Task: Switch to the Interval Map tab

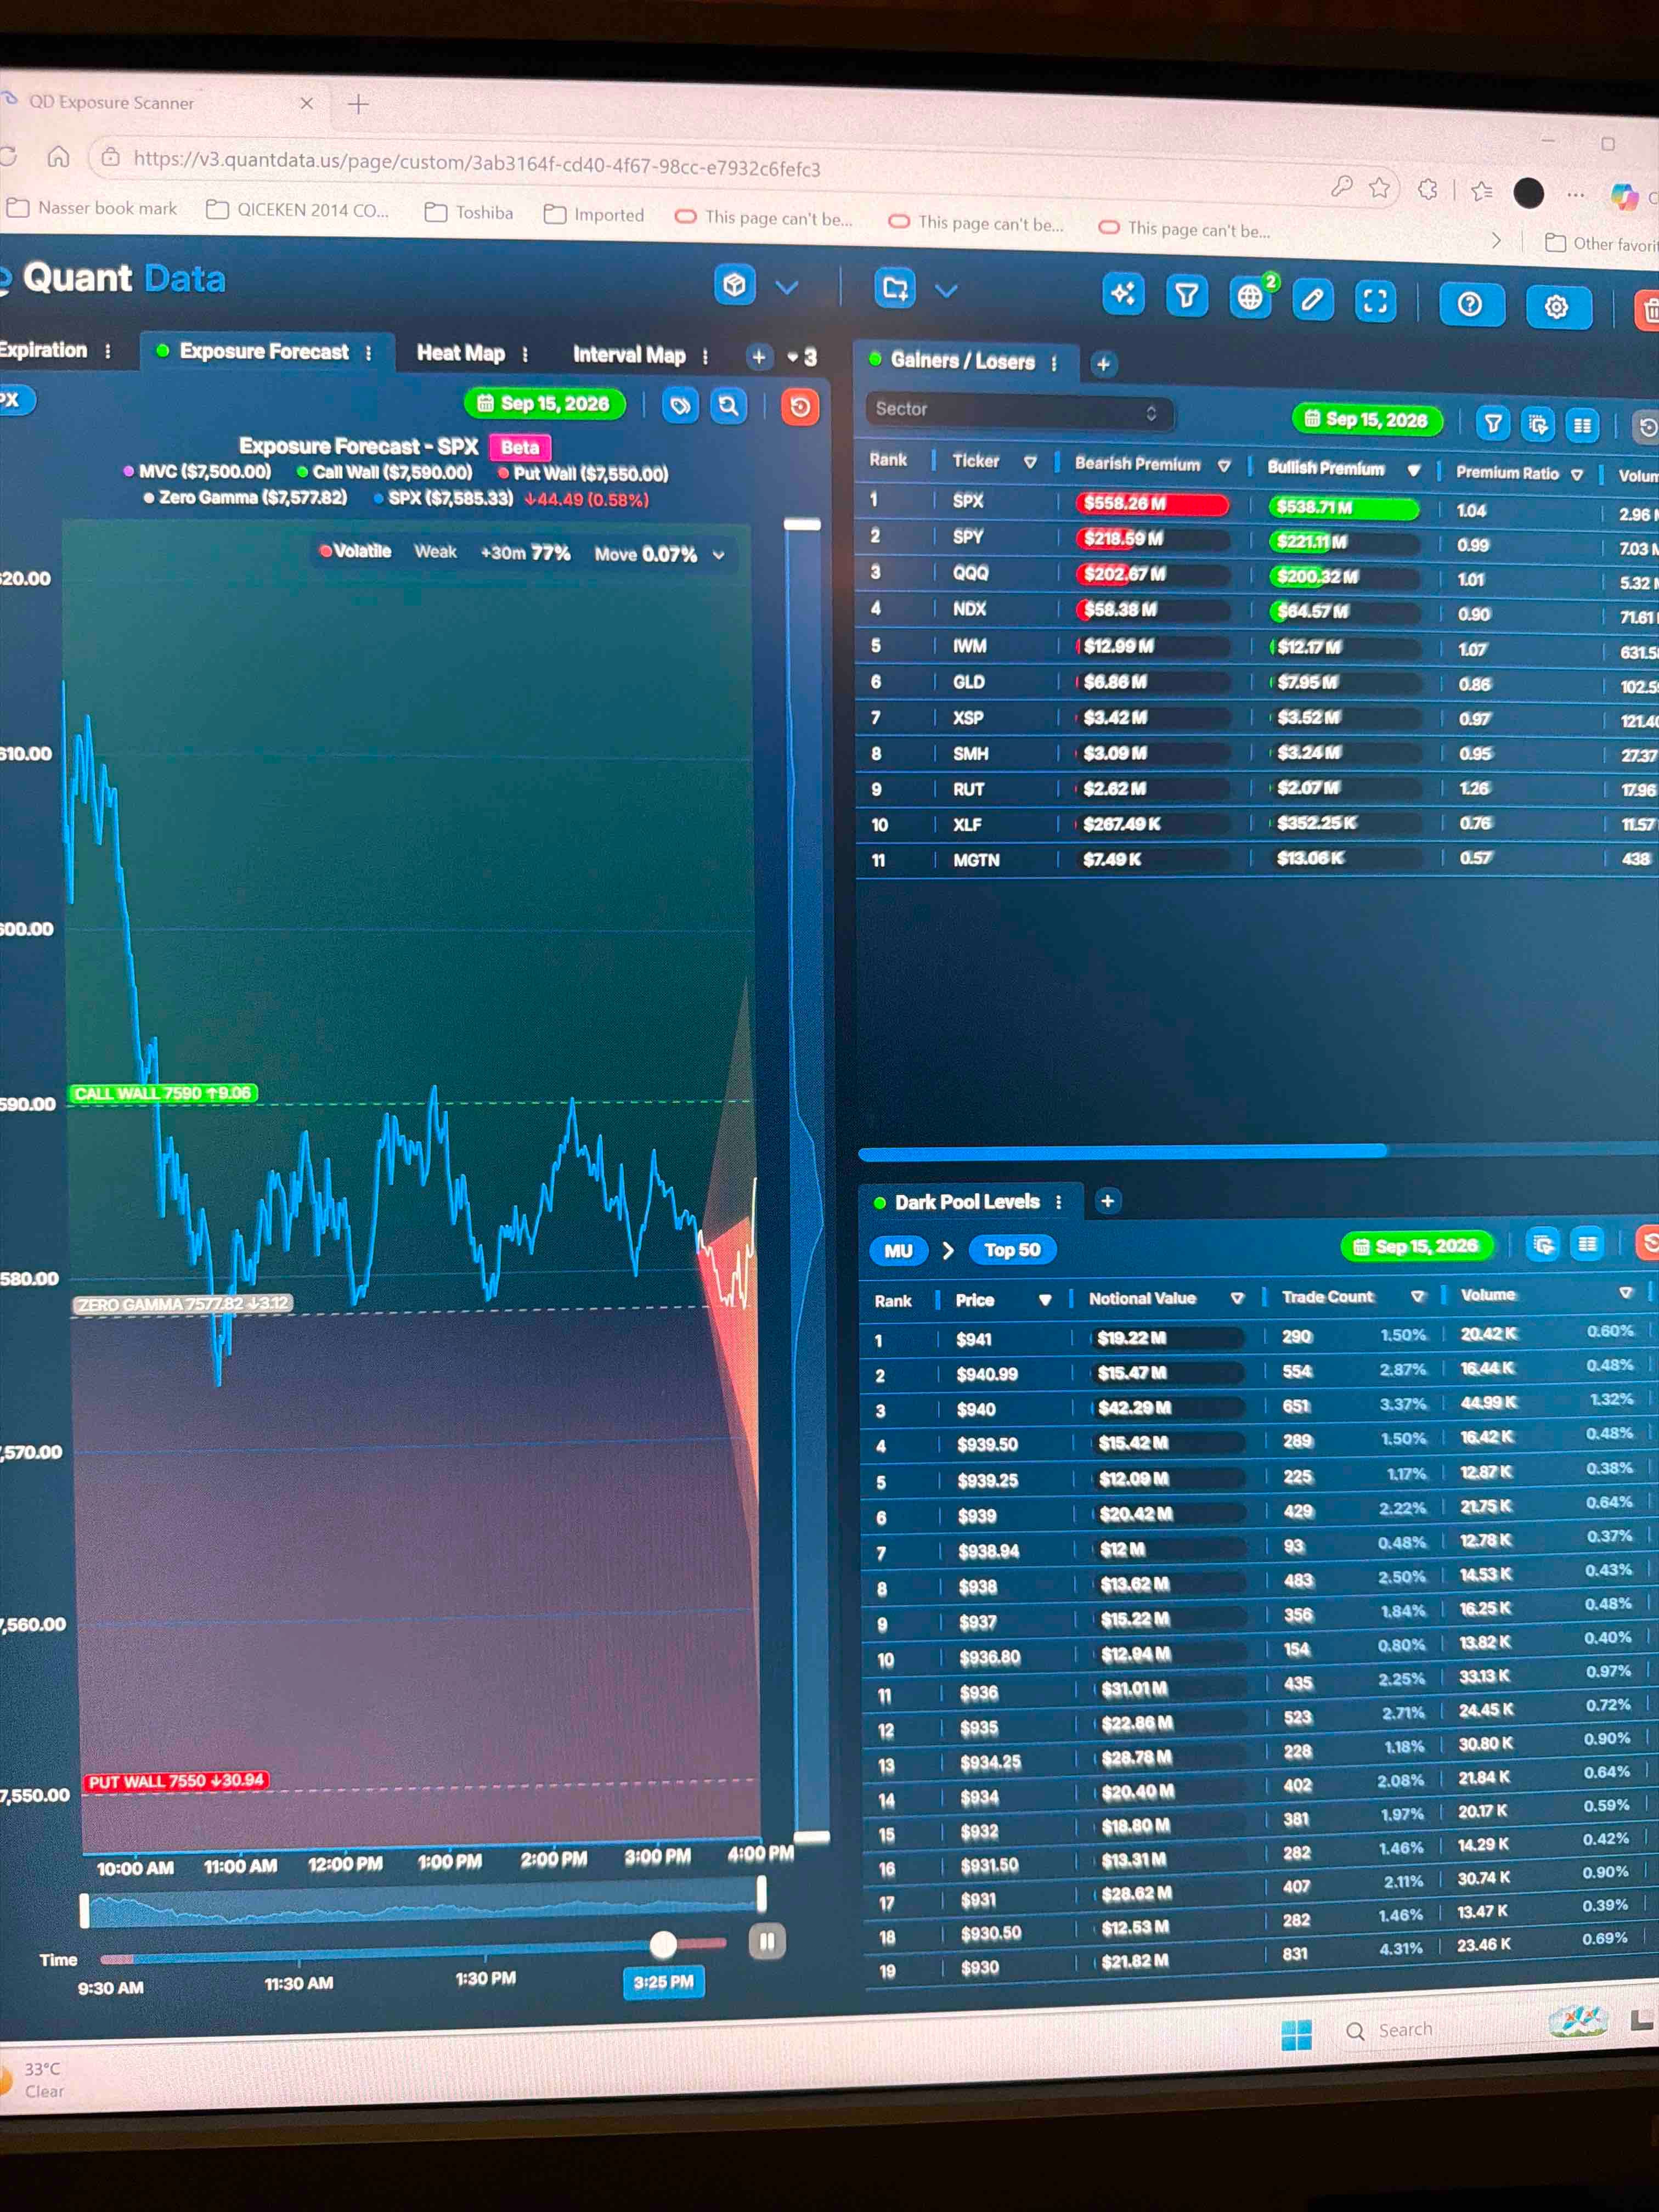Action: coord(629,355)
